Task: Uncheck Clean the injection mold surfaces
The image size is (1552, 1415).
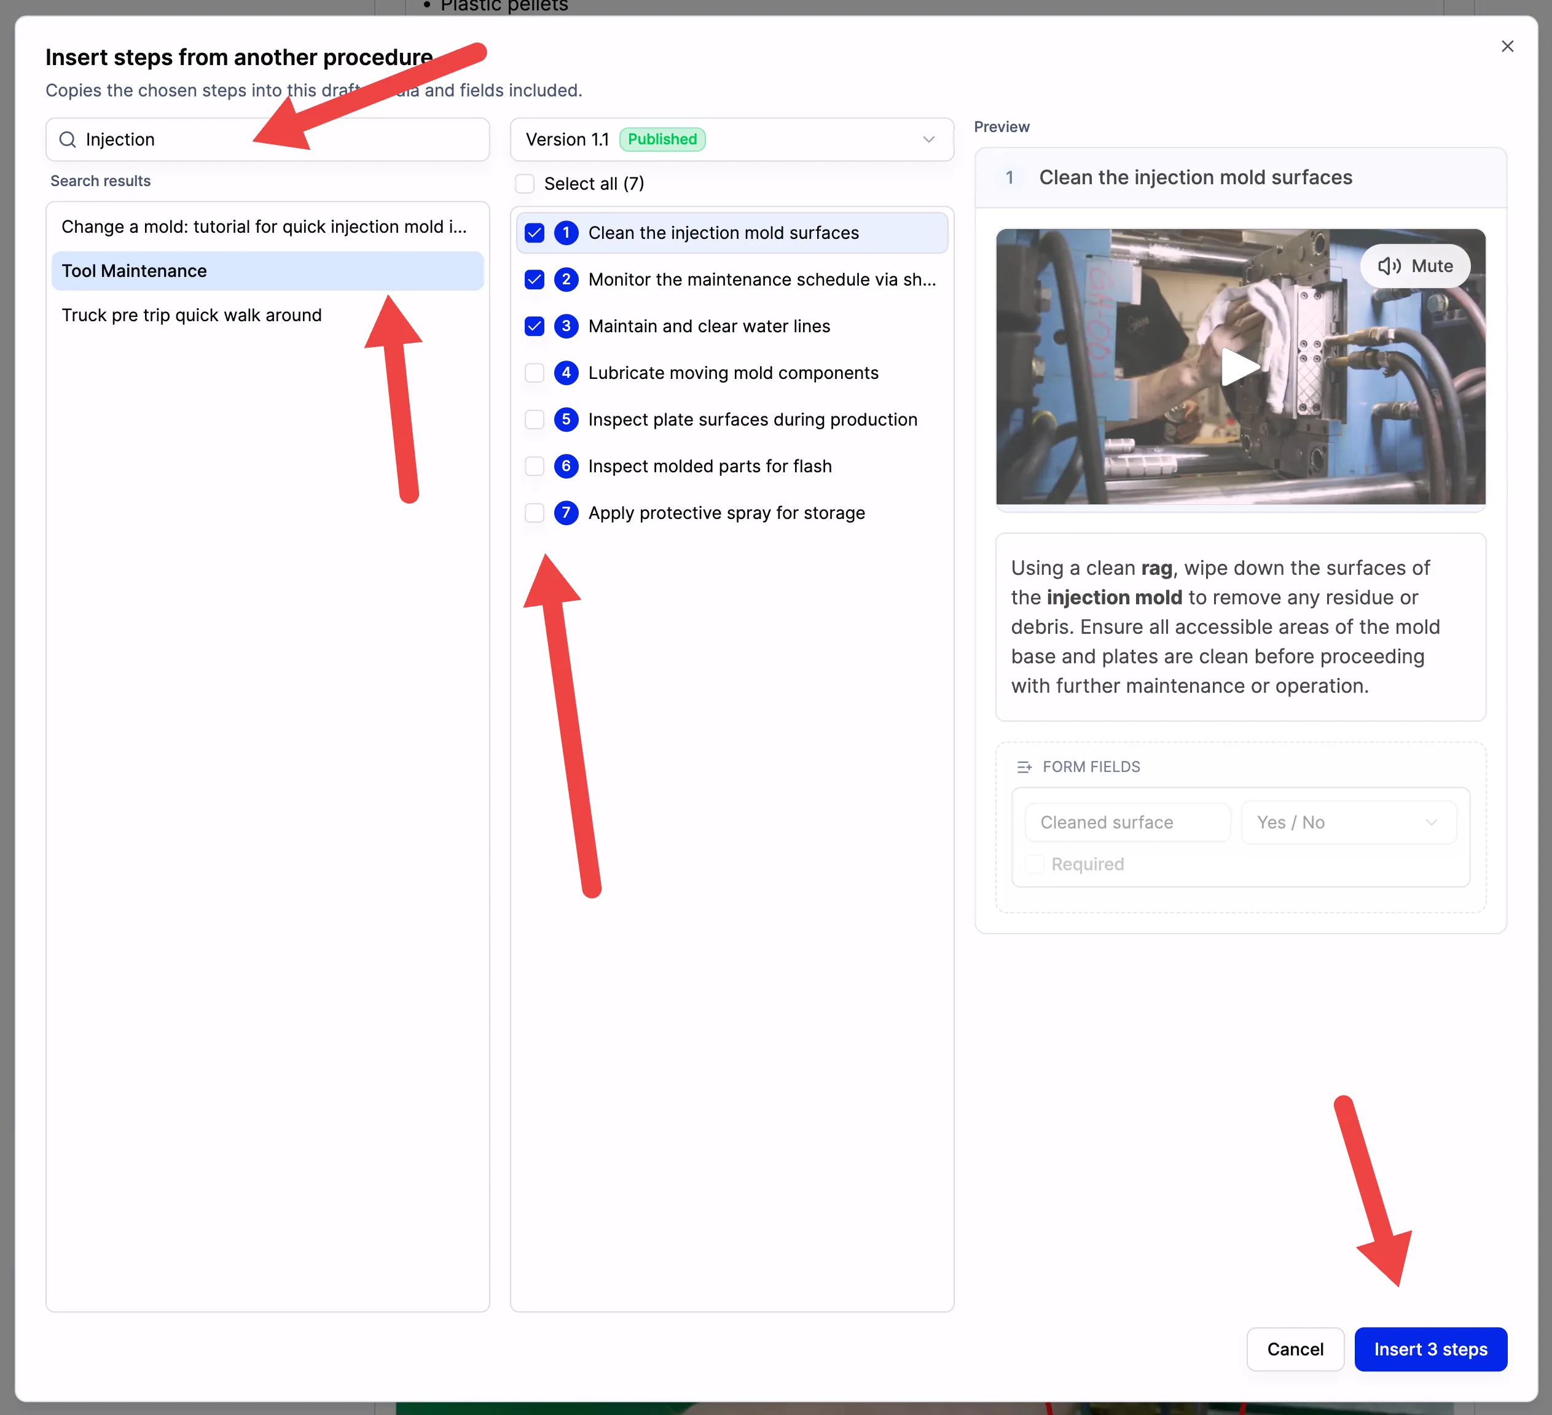Action: click(x=535, y=233)
